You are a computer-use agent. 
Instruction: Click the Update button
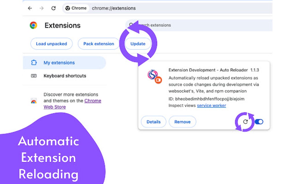click(x=138, y=44)
